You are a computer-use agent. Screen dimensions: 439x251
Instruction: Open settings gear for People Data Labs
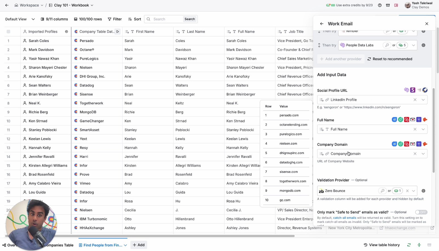(x=424, y=45)
